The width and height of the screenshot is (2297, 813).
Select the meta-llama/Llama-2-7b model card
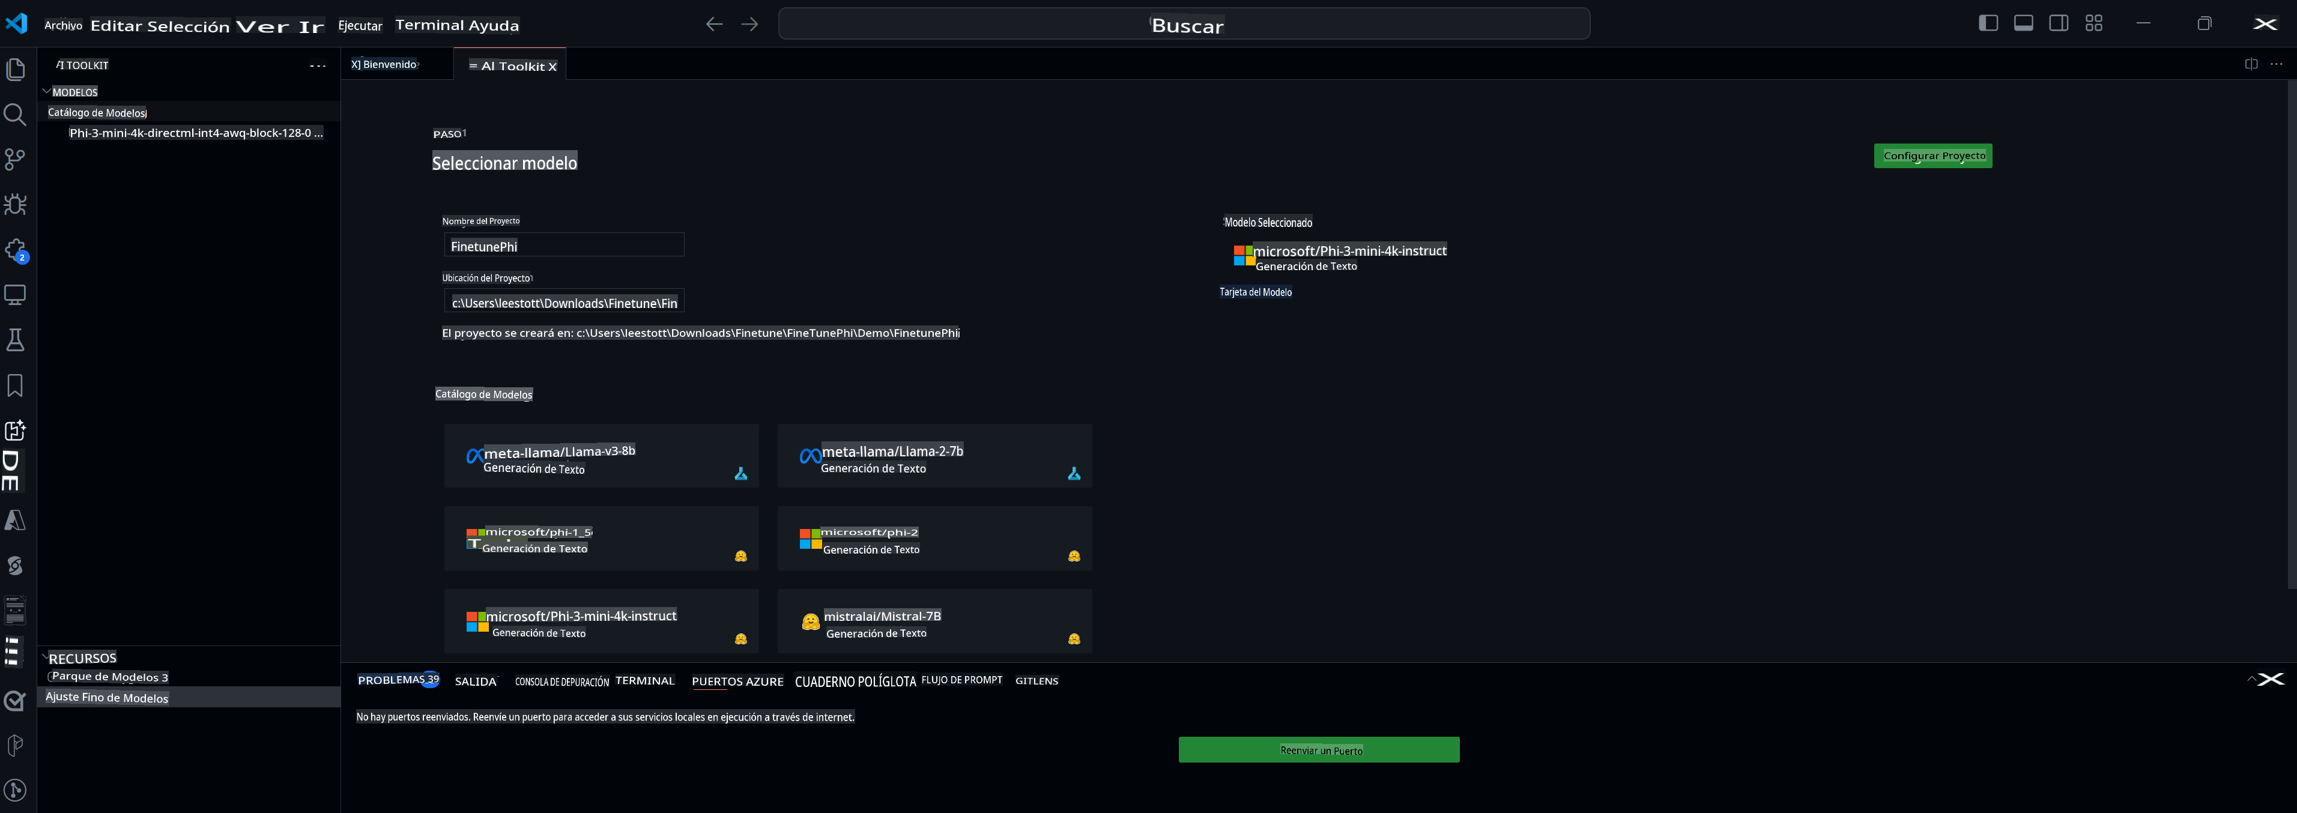[x=934, y=456]
